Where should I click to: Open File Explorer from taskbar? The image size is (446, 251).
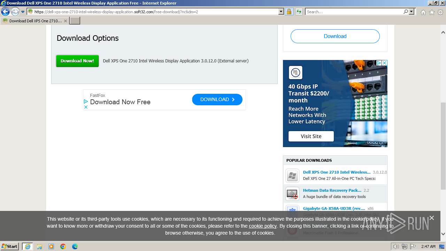[x=39, y=246]
